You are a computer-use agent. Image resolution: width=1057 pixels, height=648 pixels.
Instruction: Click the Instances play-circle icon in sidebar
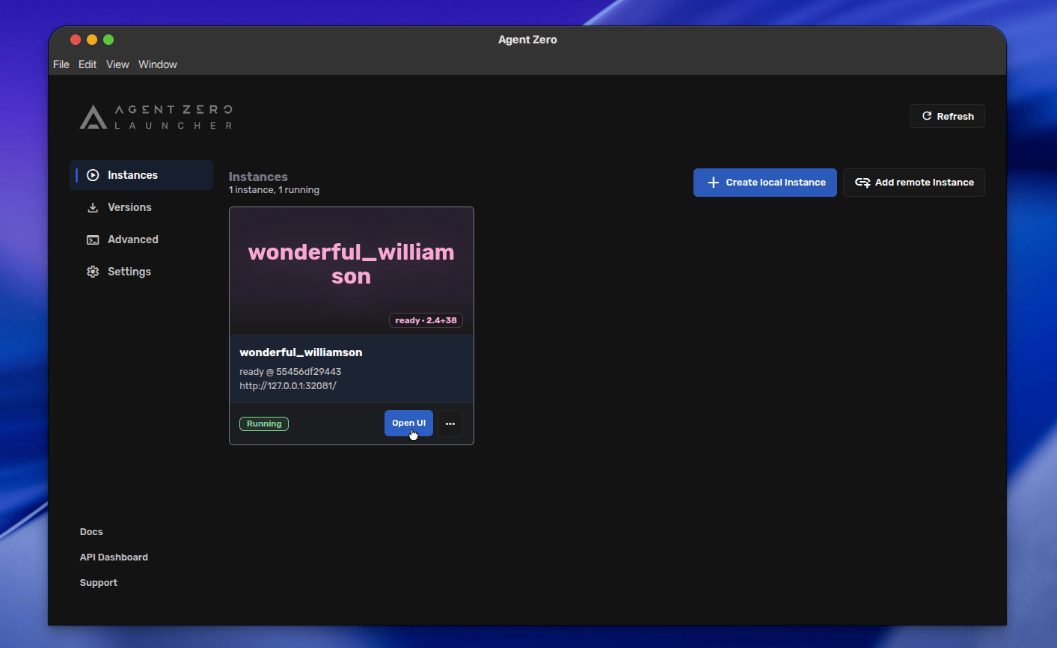(93, 175)
